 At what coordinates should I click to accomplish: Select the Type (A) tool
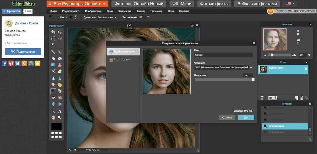point(60,111)
